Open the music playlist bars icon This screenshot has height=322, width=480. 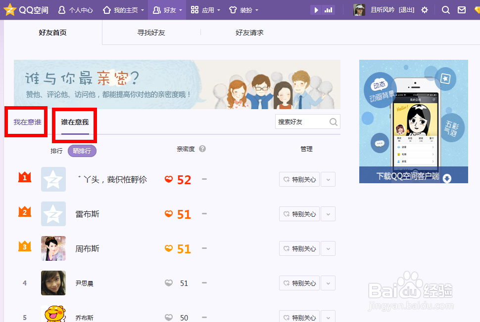(x=328, y=9)
